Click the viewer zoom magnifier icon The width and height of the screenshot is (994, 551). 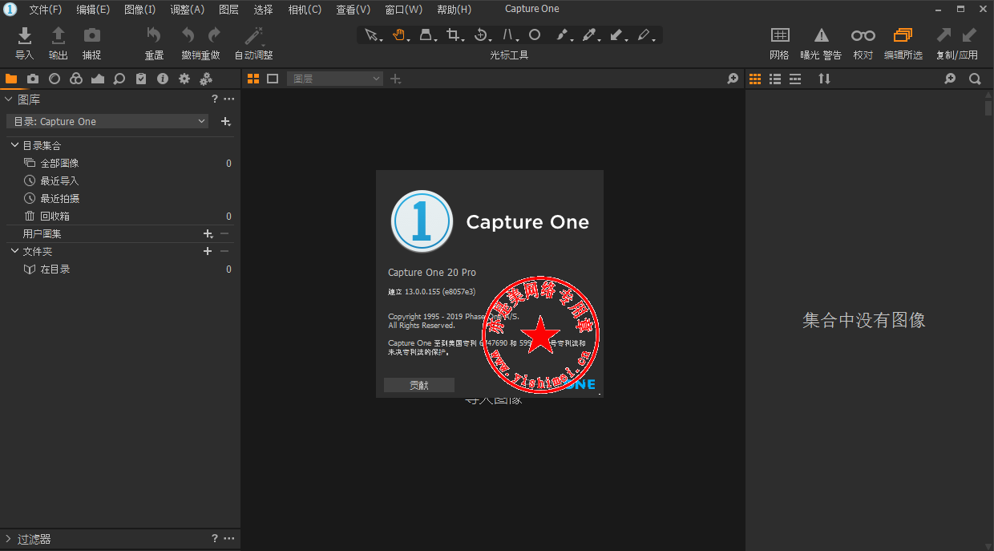click(x=733, y=79)
